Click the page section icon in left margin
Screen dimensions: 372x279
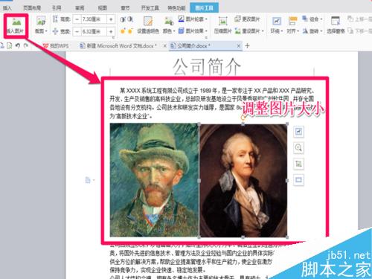(x=88, y=180)
